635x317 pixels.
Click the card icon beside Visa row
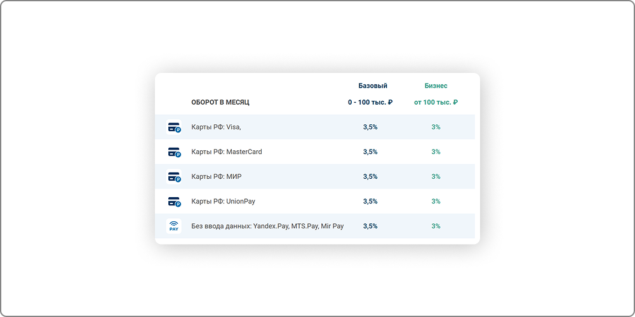pos(173,127)
